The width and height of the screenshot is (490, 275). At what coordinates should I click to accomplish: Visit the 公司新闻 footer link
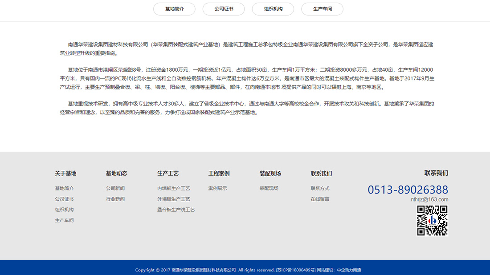tap(115, 188)
